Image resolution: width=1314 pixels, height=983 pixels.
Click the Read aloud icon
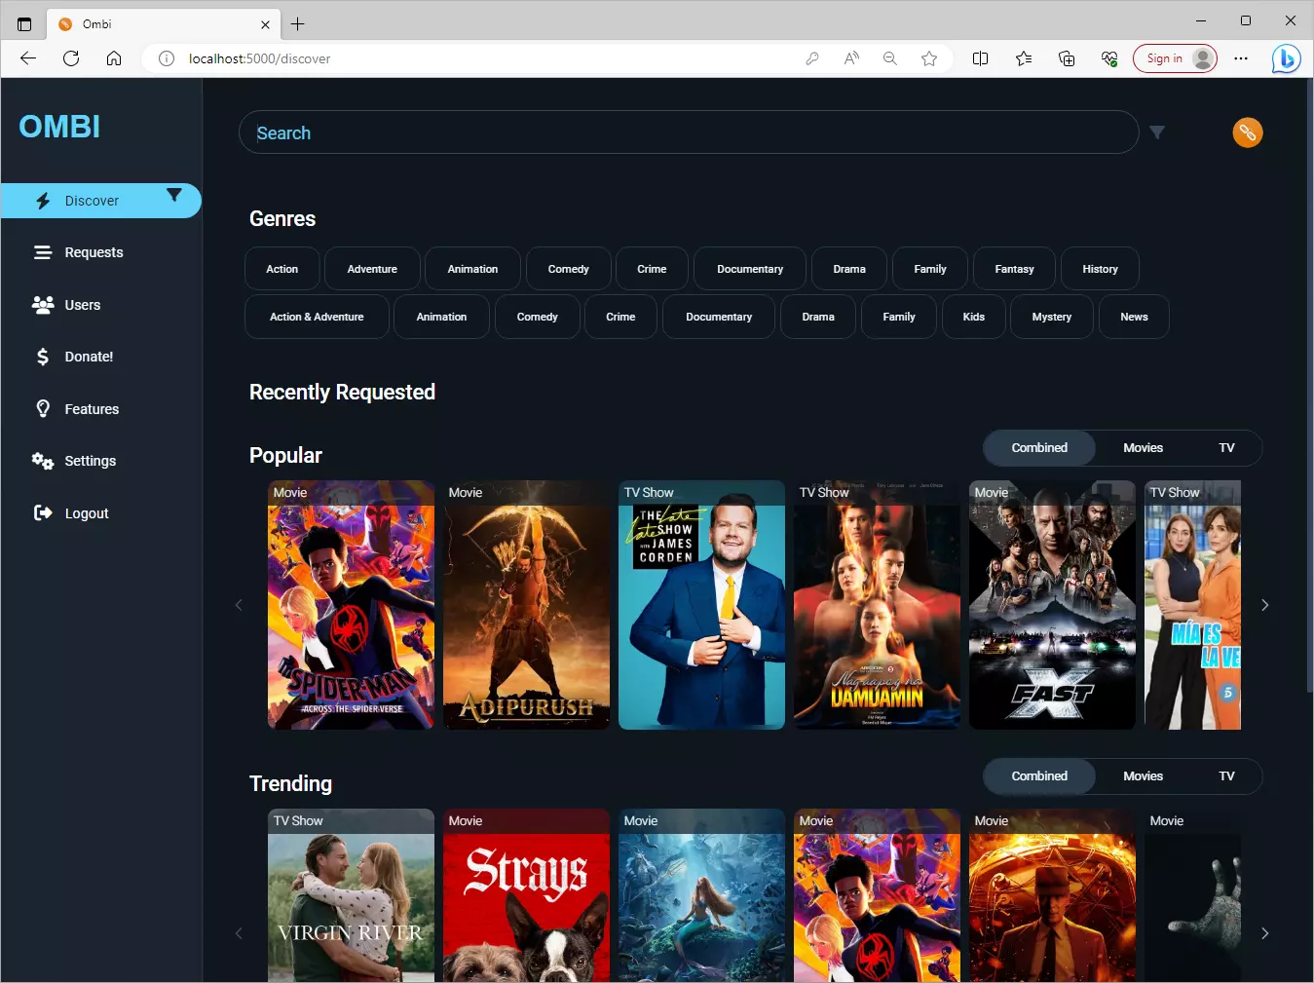point(851,58)
